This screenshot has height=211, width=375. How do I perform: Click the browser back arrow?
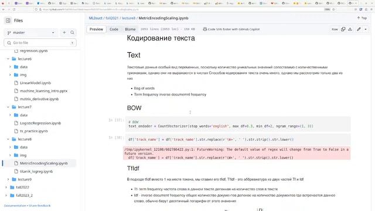click(4, 9)
